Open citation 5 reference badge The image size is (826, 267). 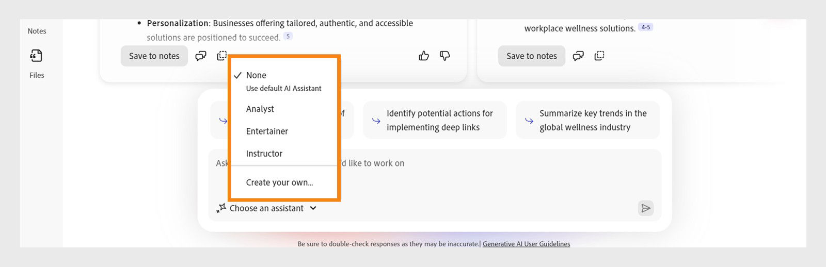288,36
